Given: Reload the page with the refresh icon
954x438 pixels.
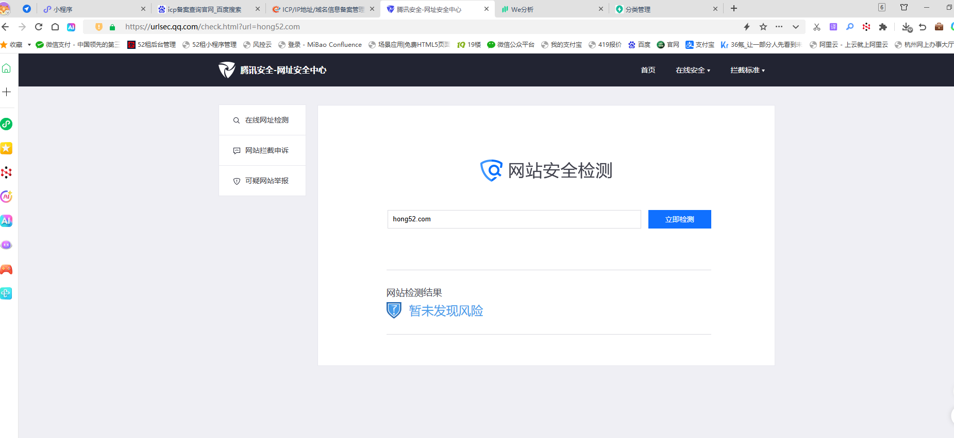Looking at the screenshot, I should (39, 27).
